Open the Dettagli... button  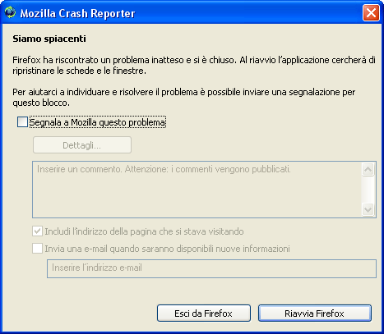82,145
